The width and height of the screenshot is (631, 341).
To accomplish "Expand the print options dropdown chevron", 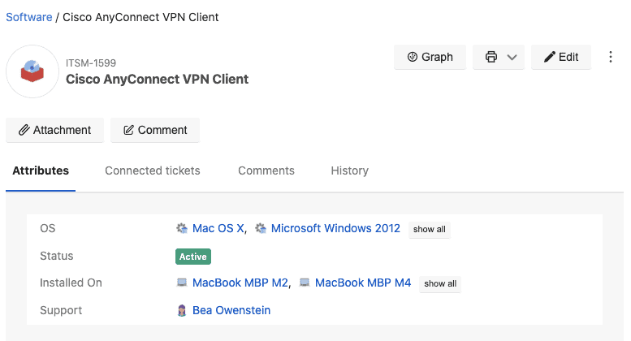I will (x=512, y=57).
